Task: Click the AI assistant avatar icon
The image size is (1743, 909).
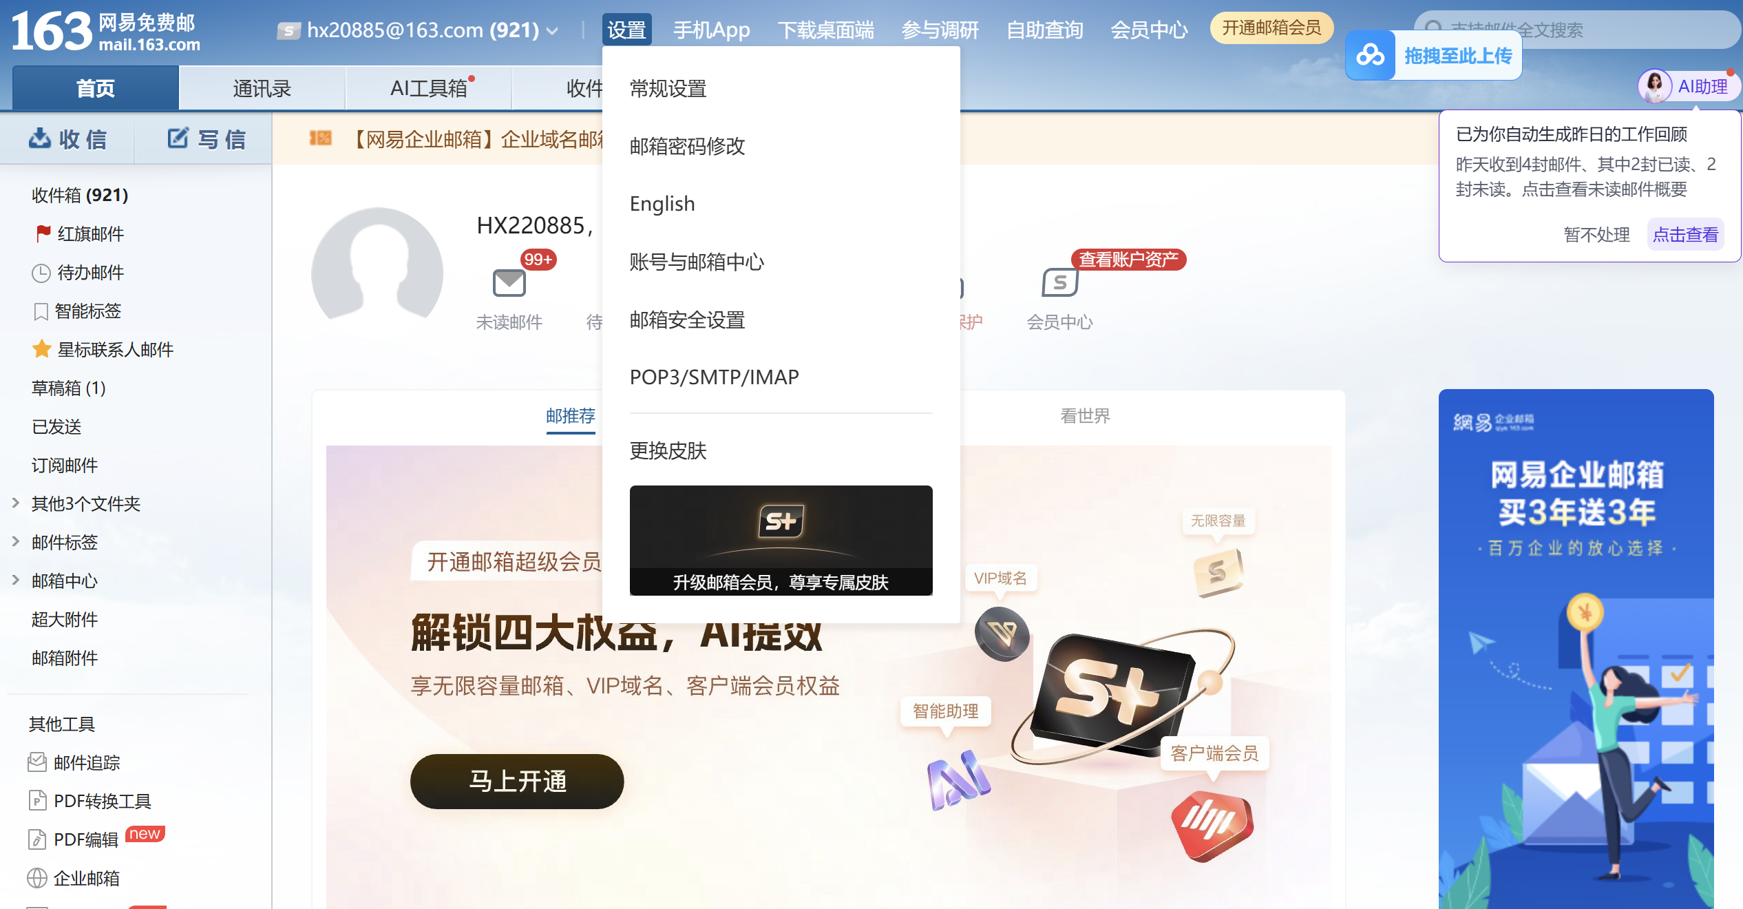Action: tap(1655, 87)
